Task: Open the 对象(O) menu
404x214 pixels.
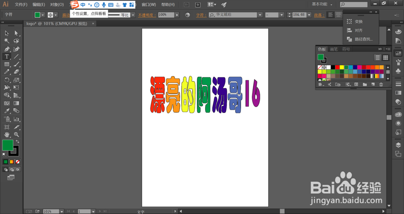Action: pos(57,4)
